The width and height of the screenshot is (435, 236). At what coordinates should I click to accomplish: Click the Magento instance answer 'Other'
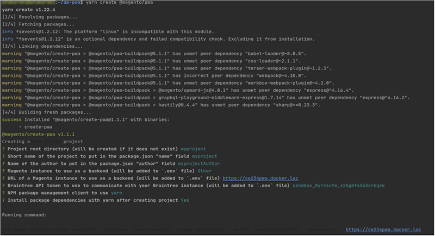coord(234,170)
